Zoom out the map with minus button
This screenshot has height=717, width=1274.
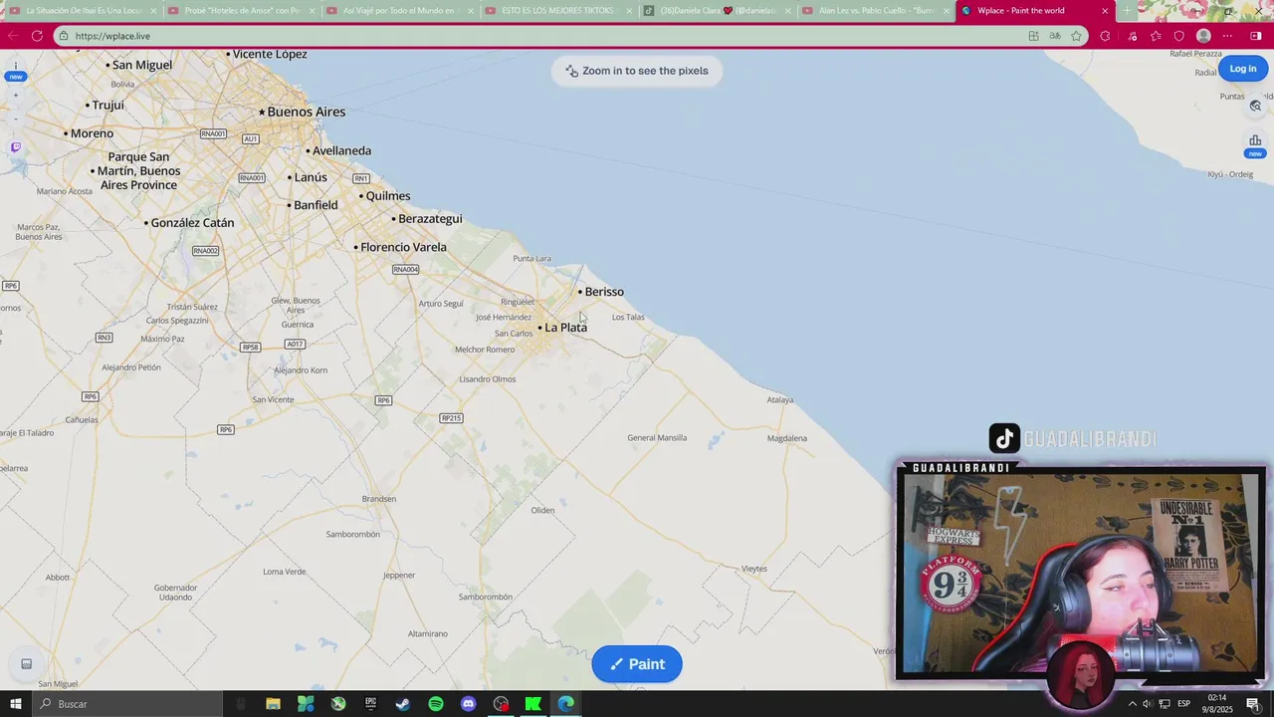point(15,119)
